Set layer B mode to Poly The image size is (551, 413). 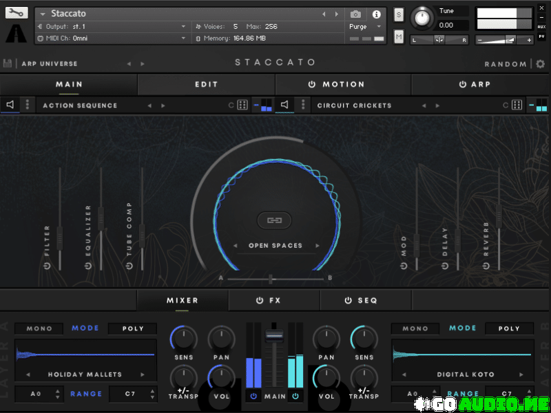click(509, 329)
